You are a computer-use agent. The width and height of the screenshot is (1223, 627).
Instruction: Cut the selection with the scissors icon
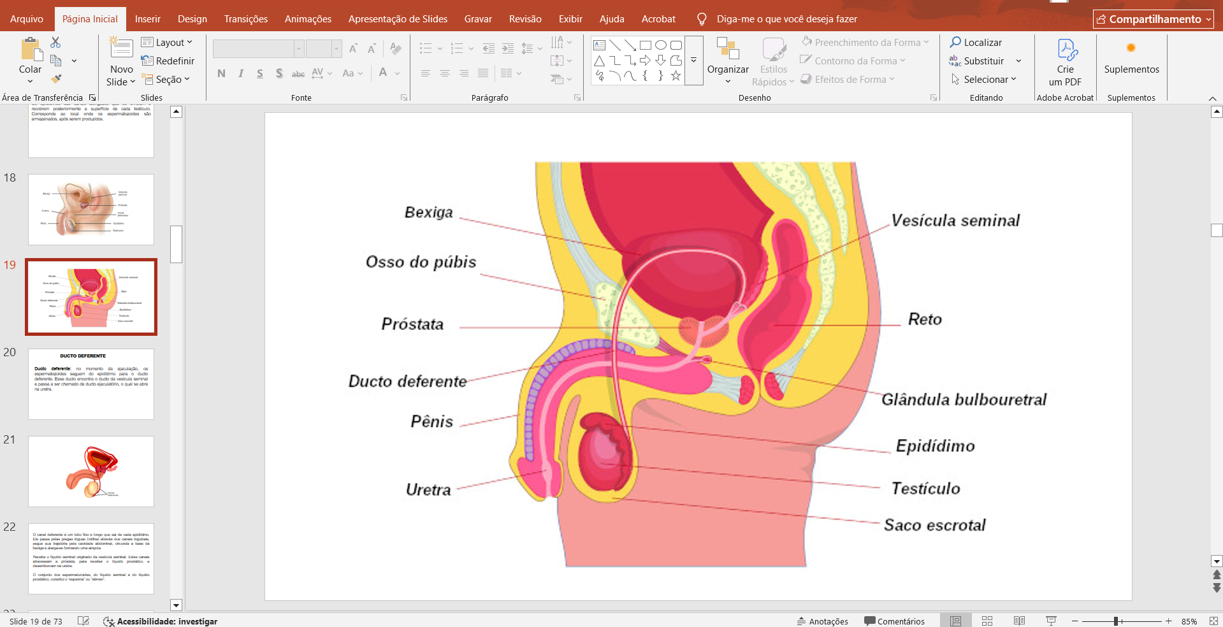55,42
